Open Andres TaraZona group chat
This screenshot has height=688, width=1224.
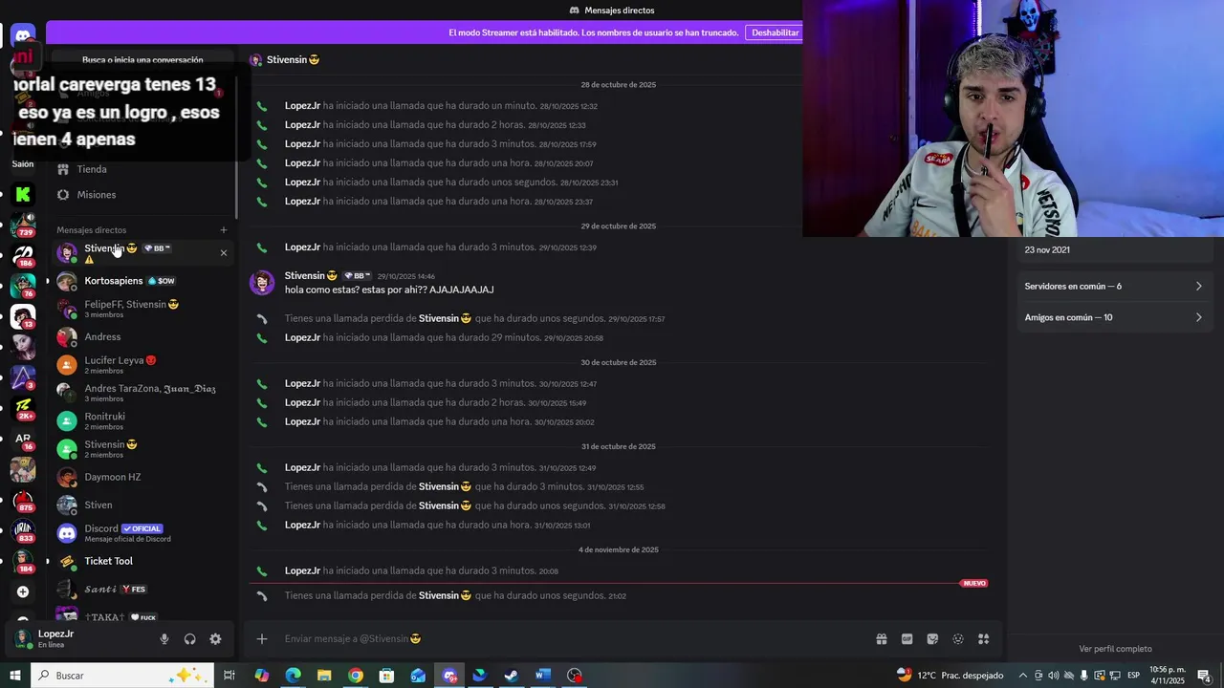142,393
